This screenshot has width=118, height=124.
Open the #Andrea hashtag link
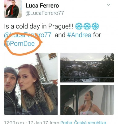click(x=79, y=35)
